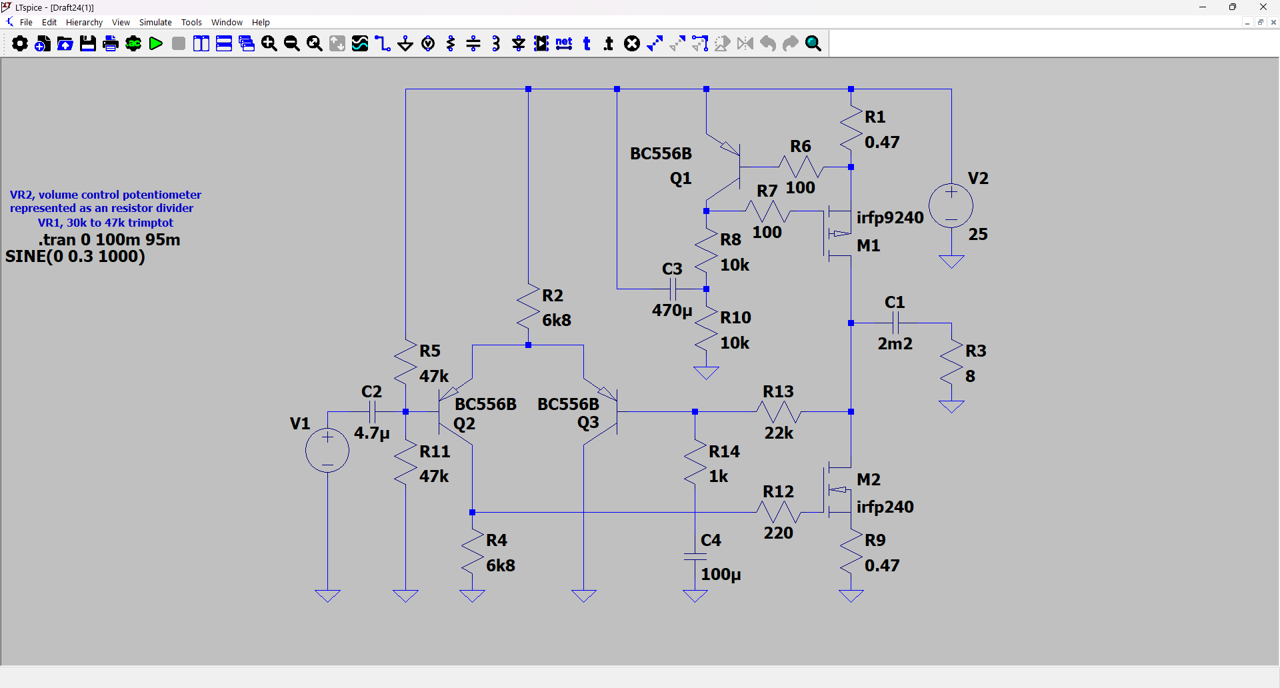
Task: Click the Open file toolbar icon
Action: pos(65,44)
